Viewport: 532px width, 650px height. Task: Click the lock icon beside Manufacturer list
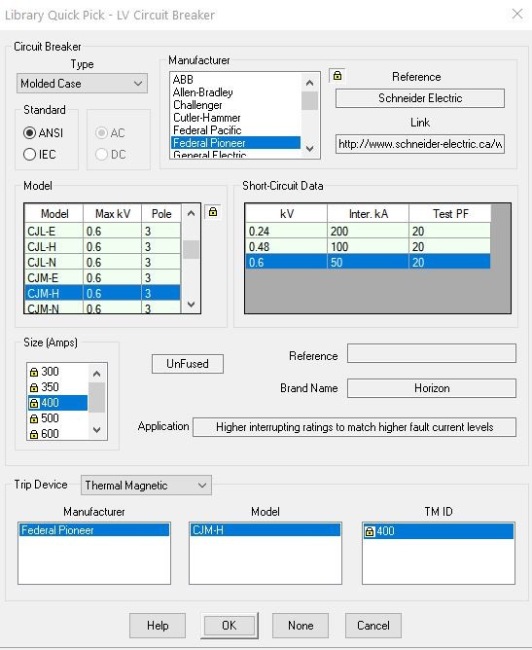[x=337, y=76]
